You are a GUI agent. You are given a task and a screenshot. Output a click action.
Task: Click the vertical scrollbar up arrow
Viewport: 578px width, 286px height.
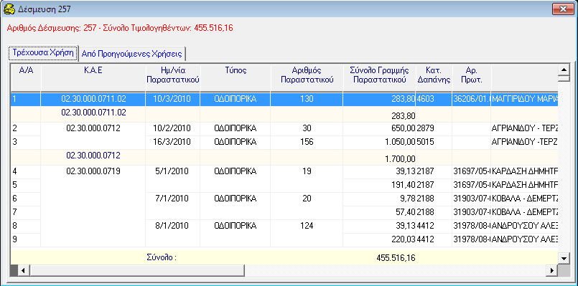(564, 70)
